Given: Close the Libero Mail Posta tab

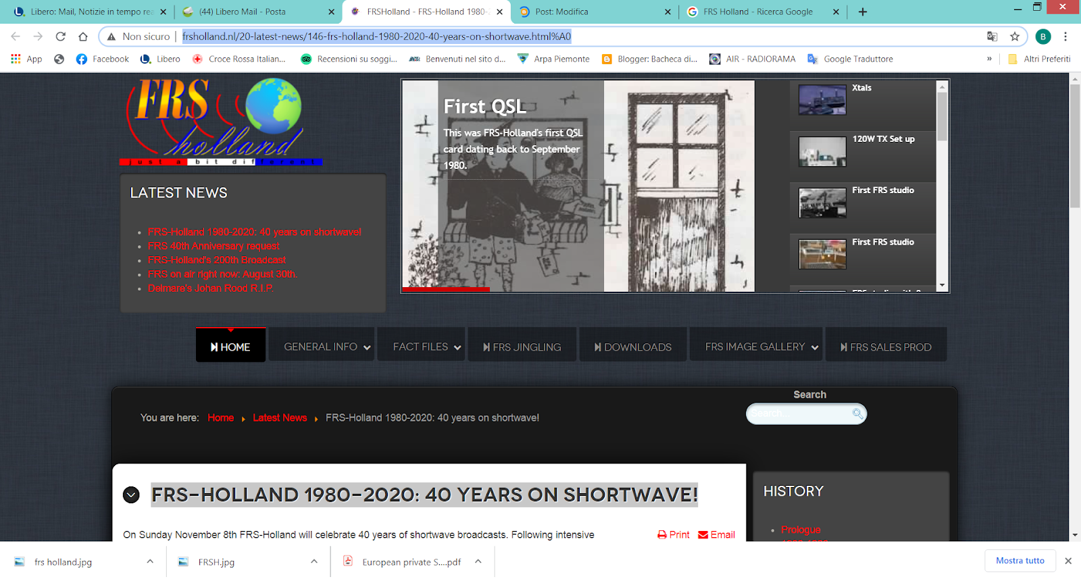Looking at the screenshot, I should click(x=331, y=11).
